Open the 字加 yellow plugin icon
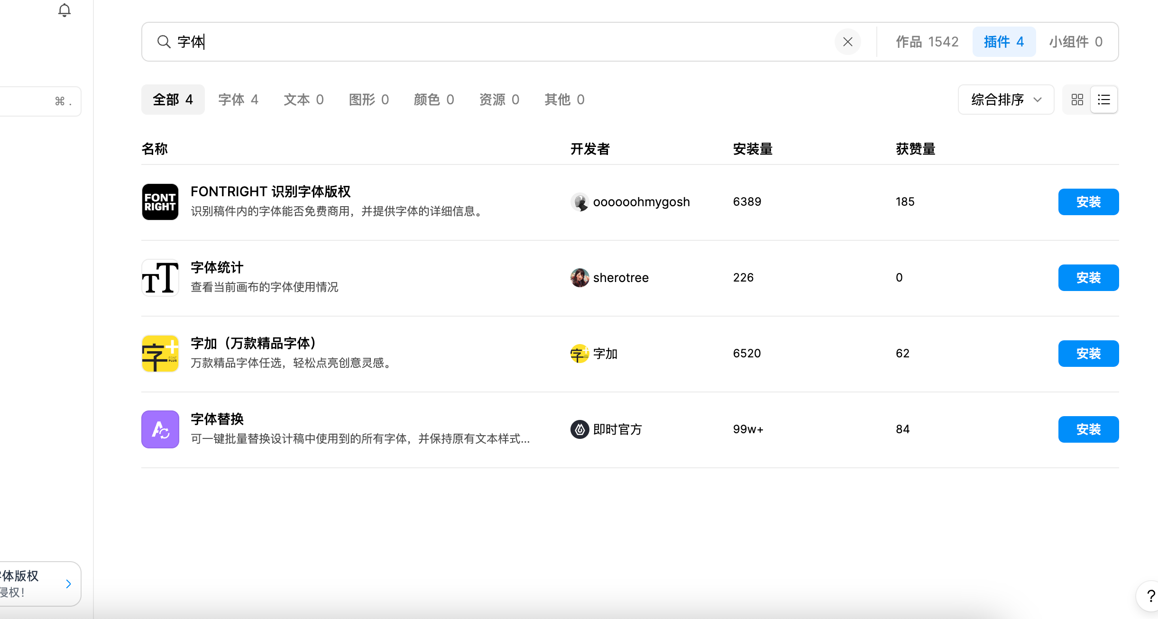 [160, 354]
